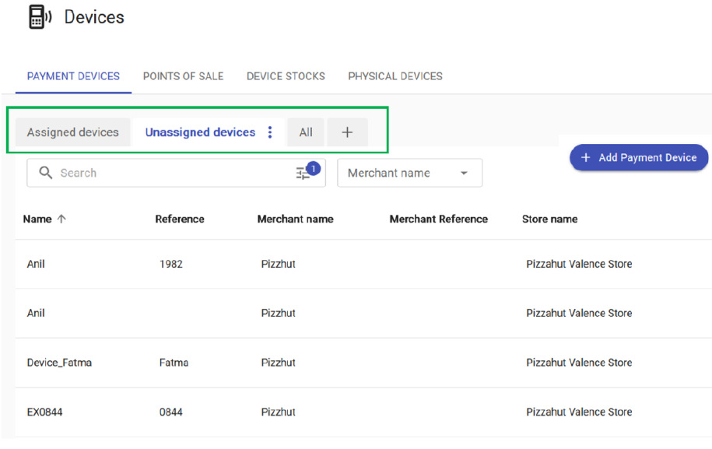Add a new view with the plus icon
The width and height of the screenshot is (712, 449).
(347, 132)
